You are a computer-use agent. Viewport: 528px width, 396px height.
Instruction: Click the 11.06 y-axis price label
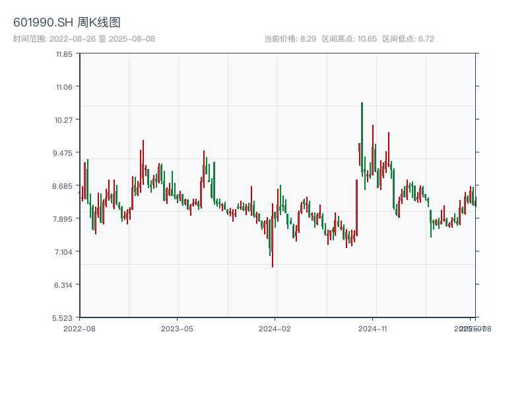point(64,87)
